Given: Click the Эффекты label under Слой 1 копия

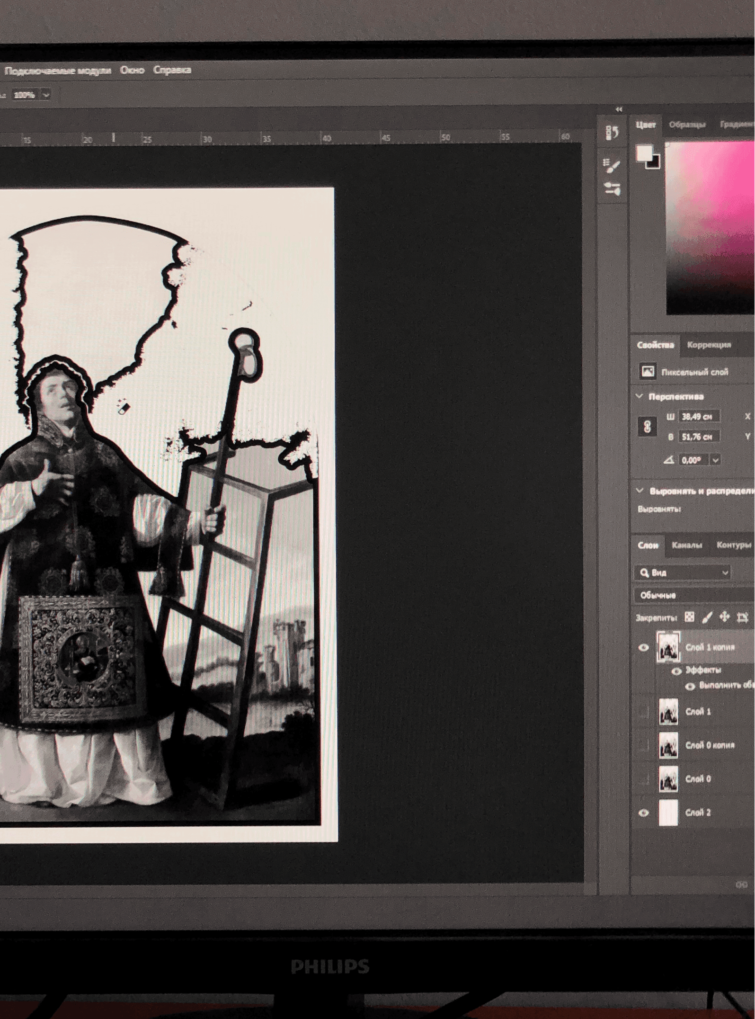Looking at the screenshot, I should (x=703, y=670).
